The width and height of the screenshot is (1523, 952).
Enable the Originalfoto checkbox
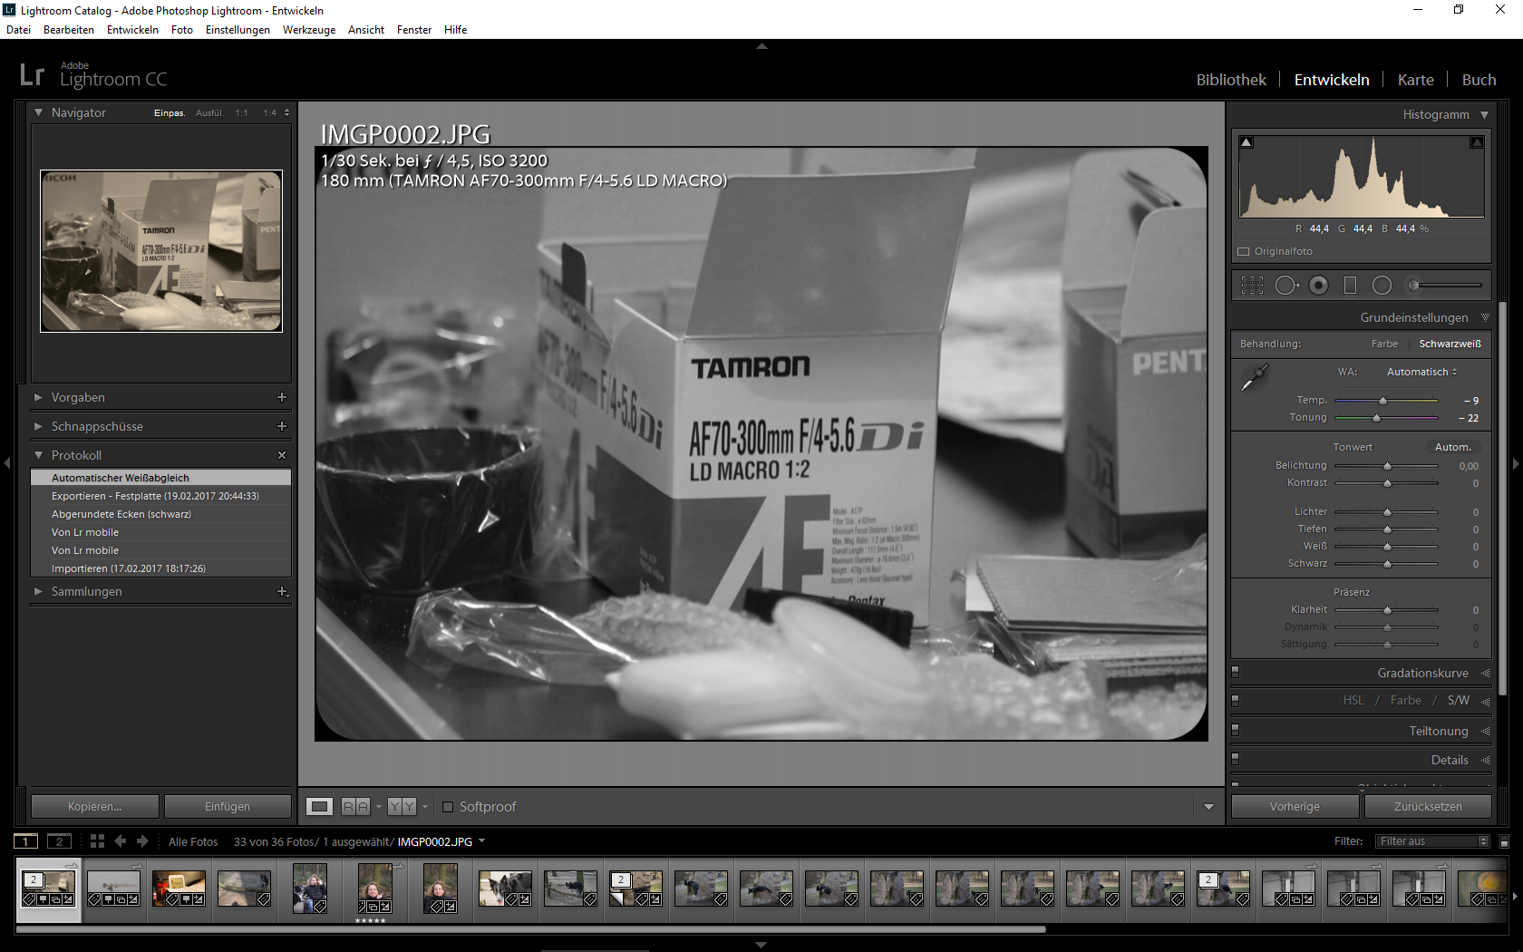[1244, 252]
